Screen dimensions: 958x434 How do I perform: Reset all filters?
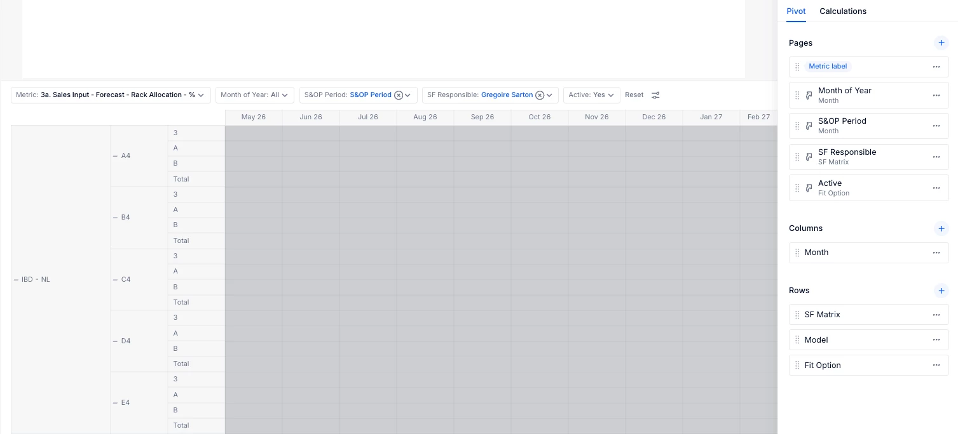(x=634, y=95)
